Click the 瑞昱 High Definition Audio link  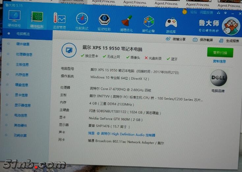pos(122,135)
